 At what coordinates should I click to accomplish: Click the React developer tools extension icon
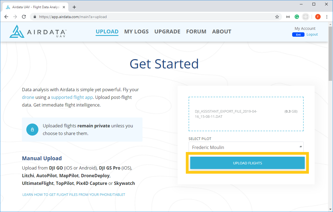coord(306,17)
